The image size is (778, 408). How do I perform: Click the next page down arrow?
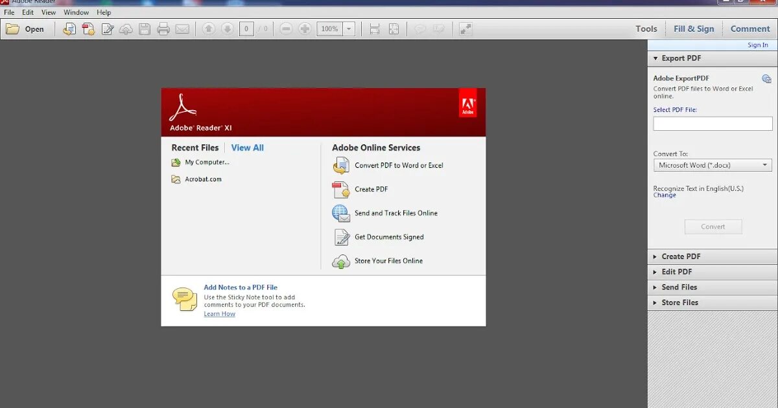pos(227,29)
